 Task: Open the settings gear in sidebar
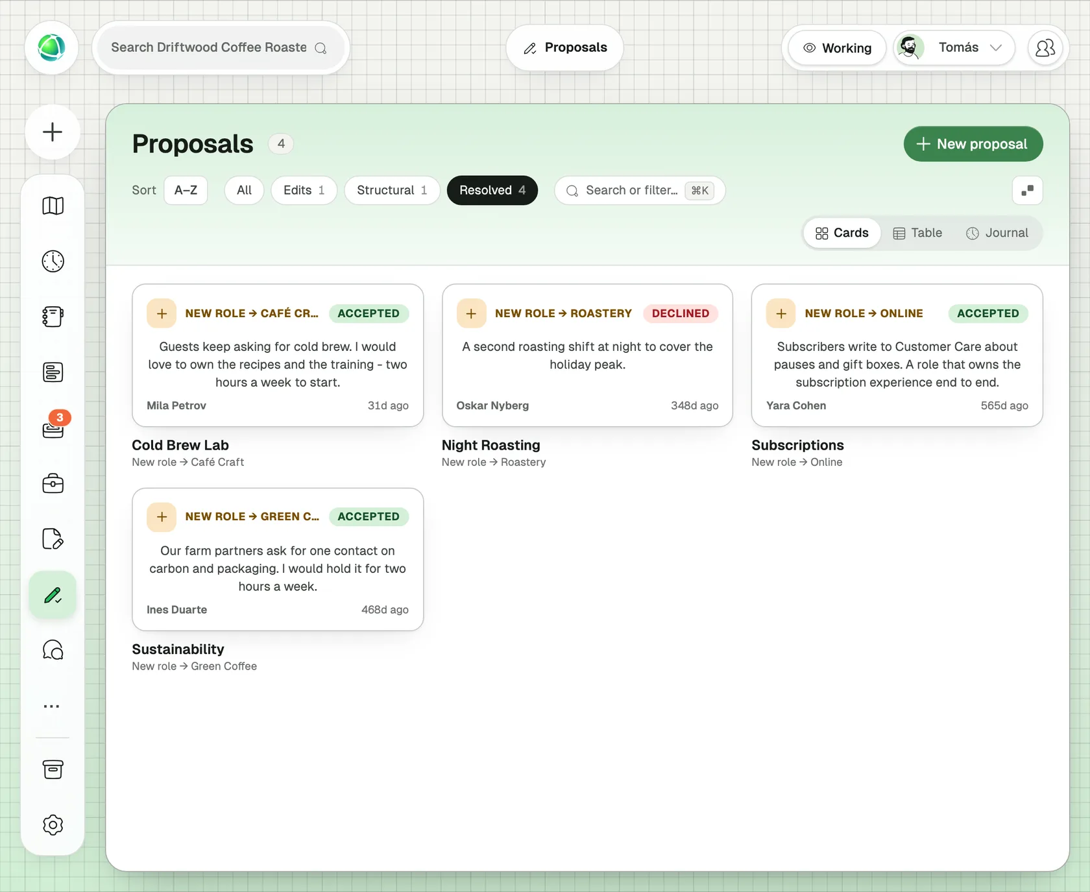click(53, 825)
